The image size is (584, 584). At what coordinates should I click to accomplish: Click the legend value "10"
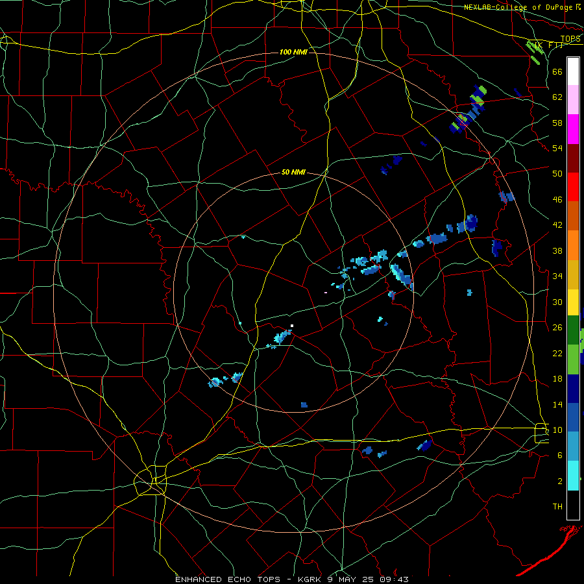557,430
